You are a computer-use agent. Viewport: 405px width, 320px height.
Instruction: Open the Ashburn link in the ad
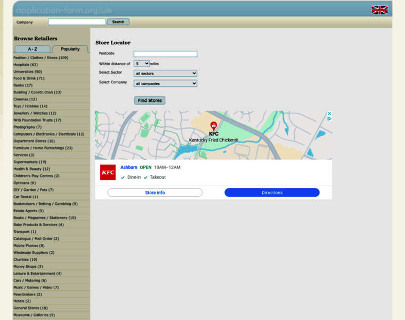point(128,167)
